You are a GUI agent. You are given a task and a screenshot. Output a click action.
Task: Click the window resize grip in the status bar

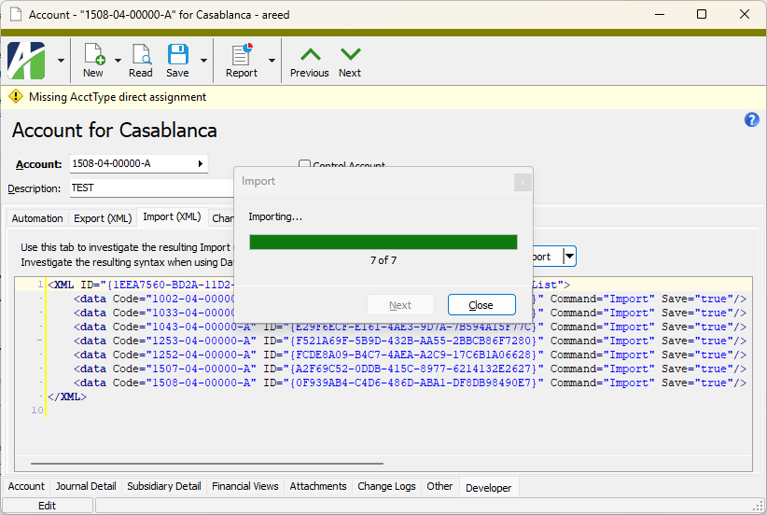click(759, 507)
